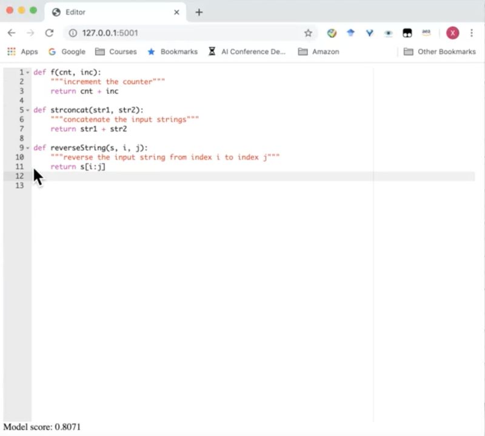The image size is (485, 436).
Task: Open the blue Y extension icon
Action: (x=370, y=33)
